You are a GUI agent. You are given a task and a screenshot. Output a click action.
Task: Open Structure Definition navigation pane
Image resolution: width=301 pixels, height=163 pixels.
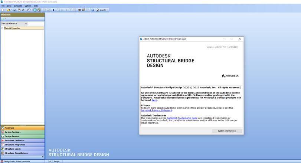pyautogui.click(x=23, y=140)
